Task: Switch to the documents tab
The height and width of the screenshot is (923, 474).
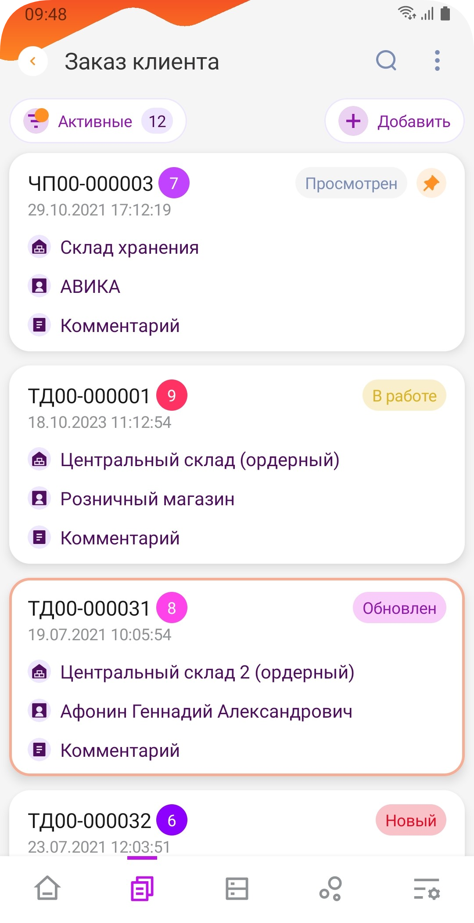Action: [142, 888]
